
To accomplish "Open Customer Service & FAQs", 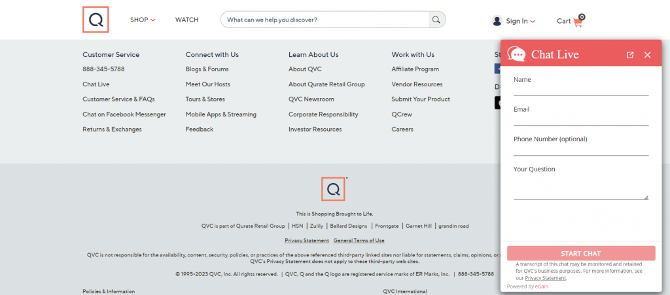I will click(x=118, y=99).
